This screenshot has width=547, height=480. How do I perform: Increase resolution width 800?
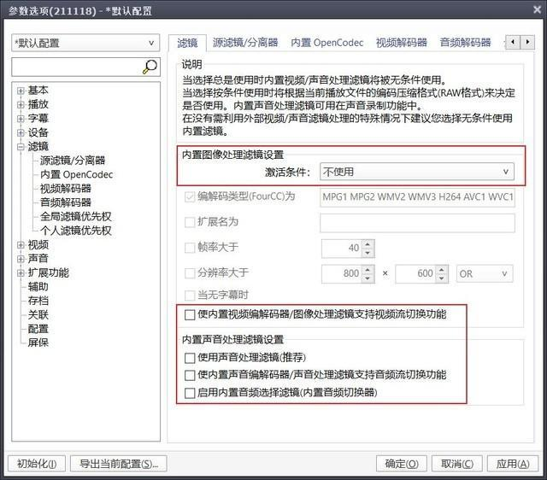[x=368, y=269]
